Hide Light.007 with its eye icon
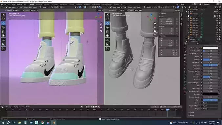222x125 pixels. tap(217, 32)
